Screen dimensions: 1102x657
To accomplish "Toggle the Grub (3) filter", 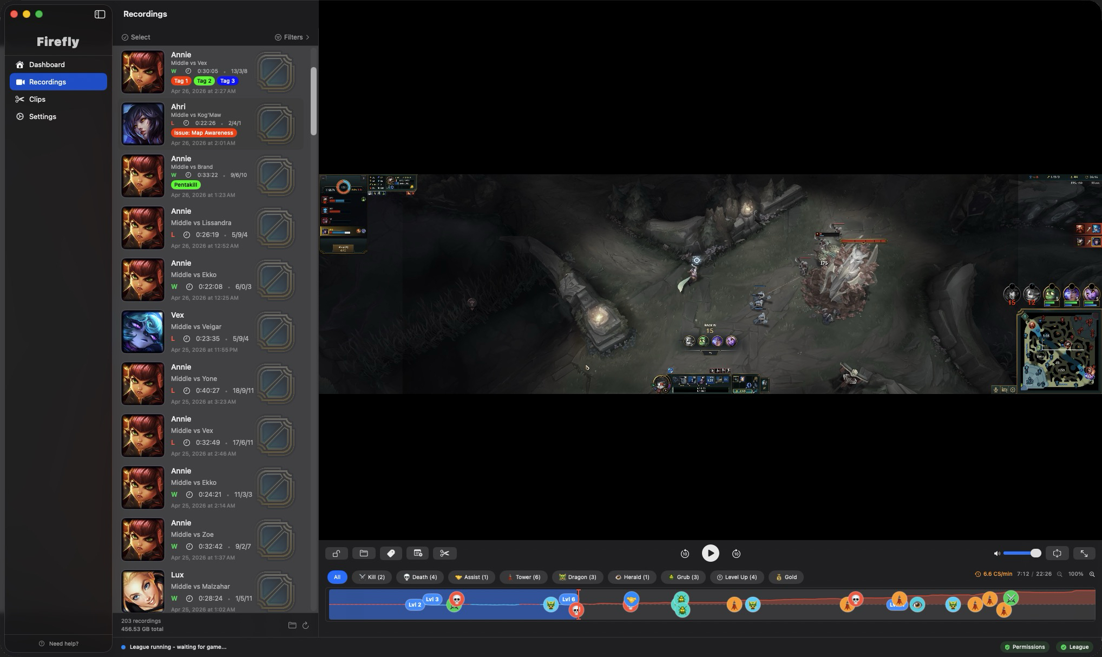I will click(x=683, y=577).
